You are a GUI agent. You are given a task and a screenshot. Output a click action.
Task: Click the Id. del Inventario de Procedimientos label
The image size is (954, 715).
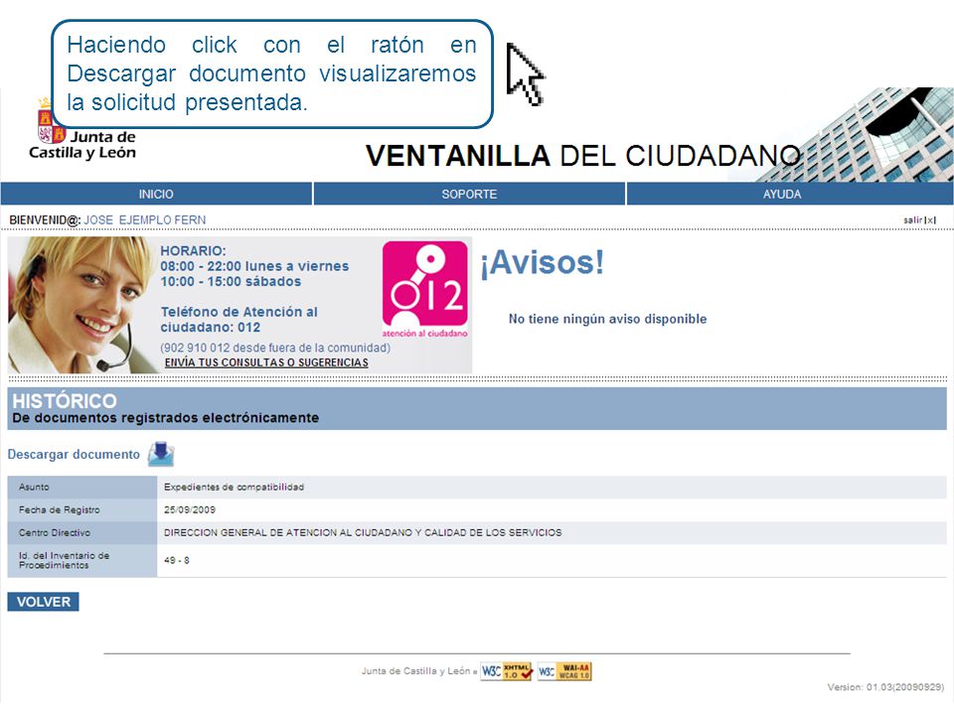coord(64,560)
